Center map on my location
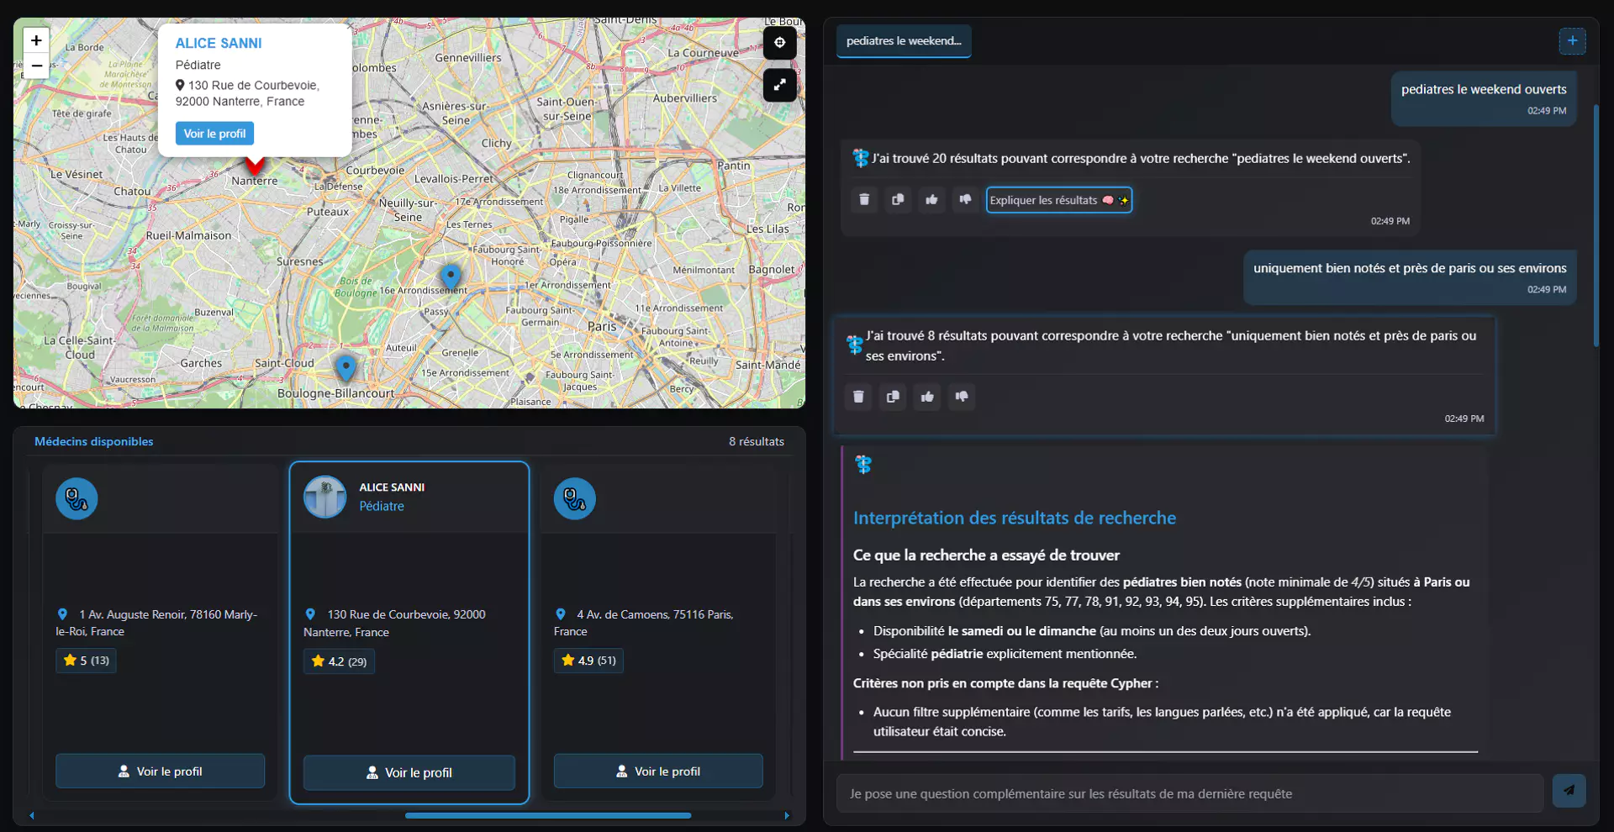This screenshot has height=832, width=1614. pos(779,43)
